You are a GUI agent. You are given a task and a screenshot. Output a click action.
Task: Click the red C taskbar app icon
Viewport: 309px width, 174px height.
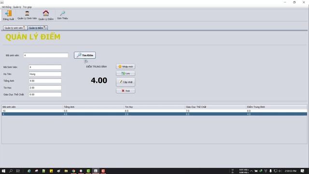(103, 171)
